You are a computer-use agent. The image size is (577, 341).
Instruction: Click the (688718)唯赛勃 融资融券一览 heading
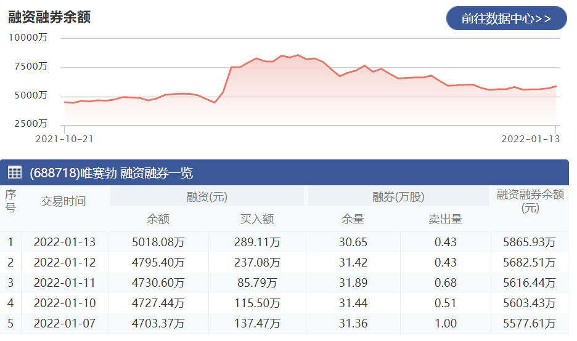point(111,173)
